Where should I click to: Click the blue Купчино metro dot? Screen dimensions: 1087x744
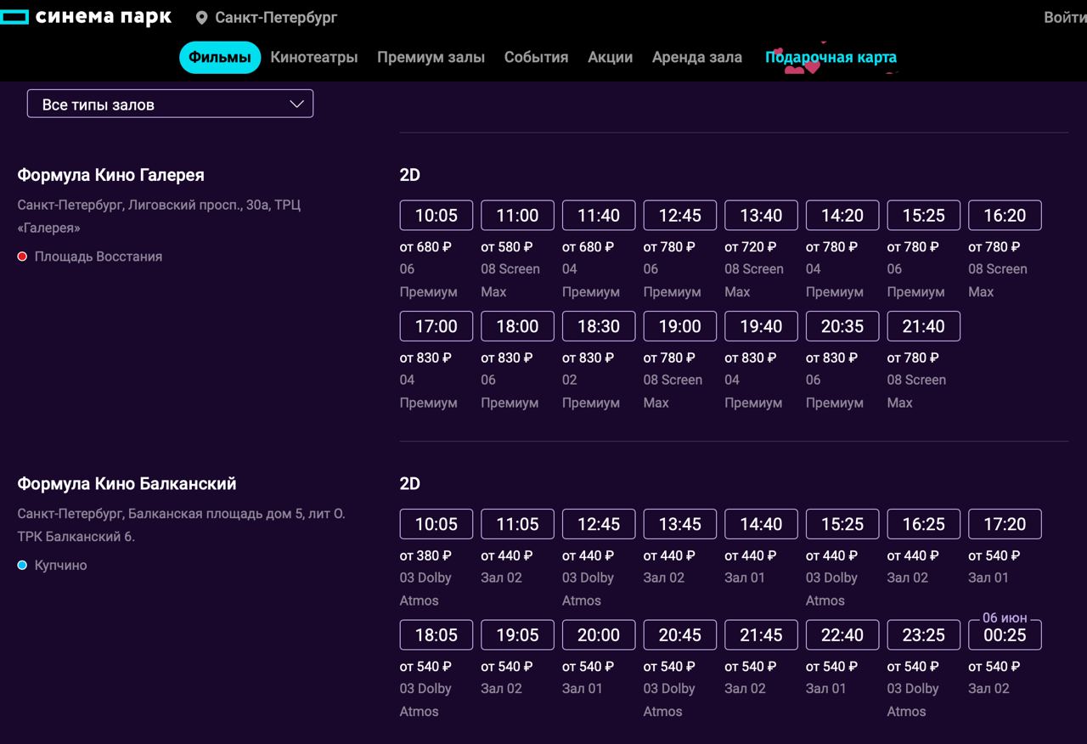point(22,566)
